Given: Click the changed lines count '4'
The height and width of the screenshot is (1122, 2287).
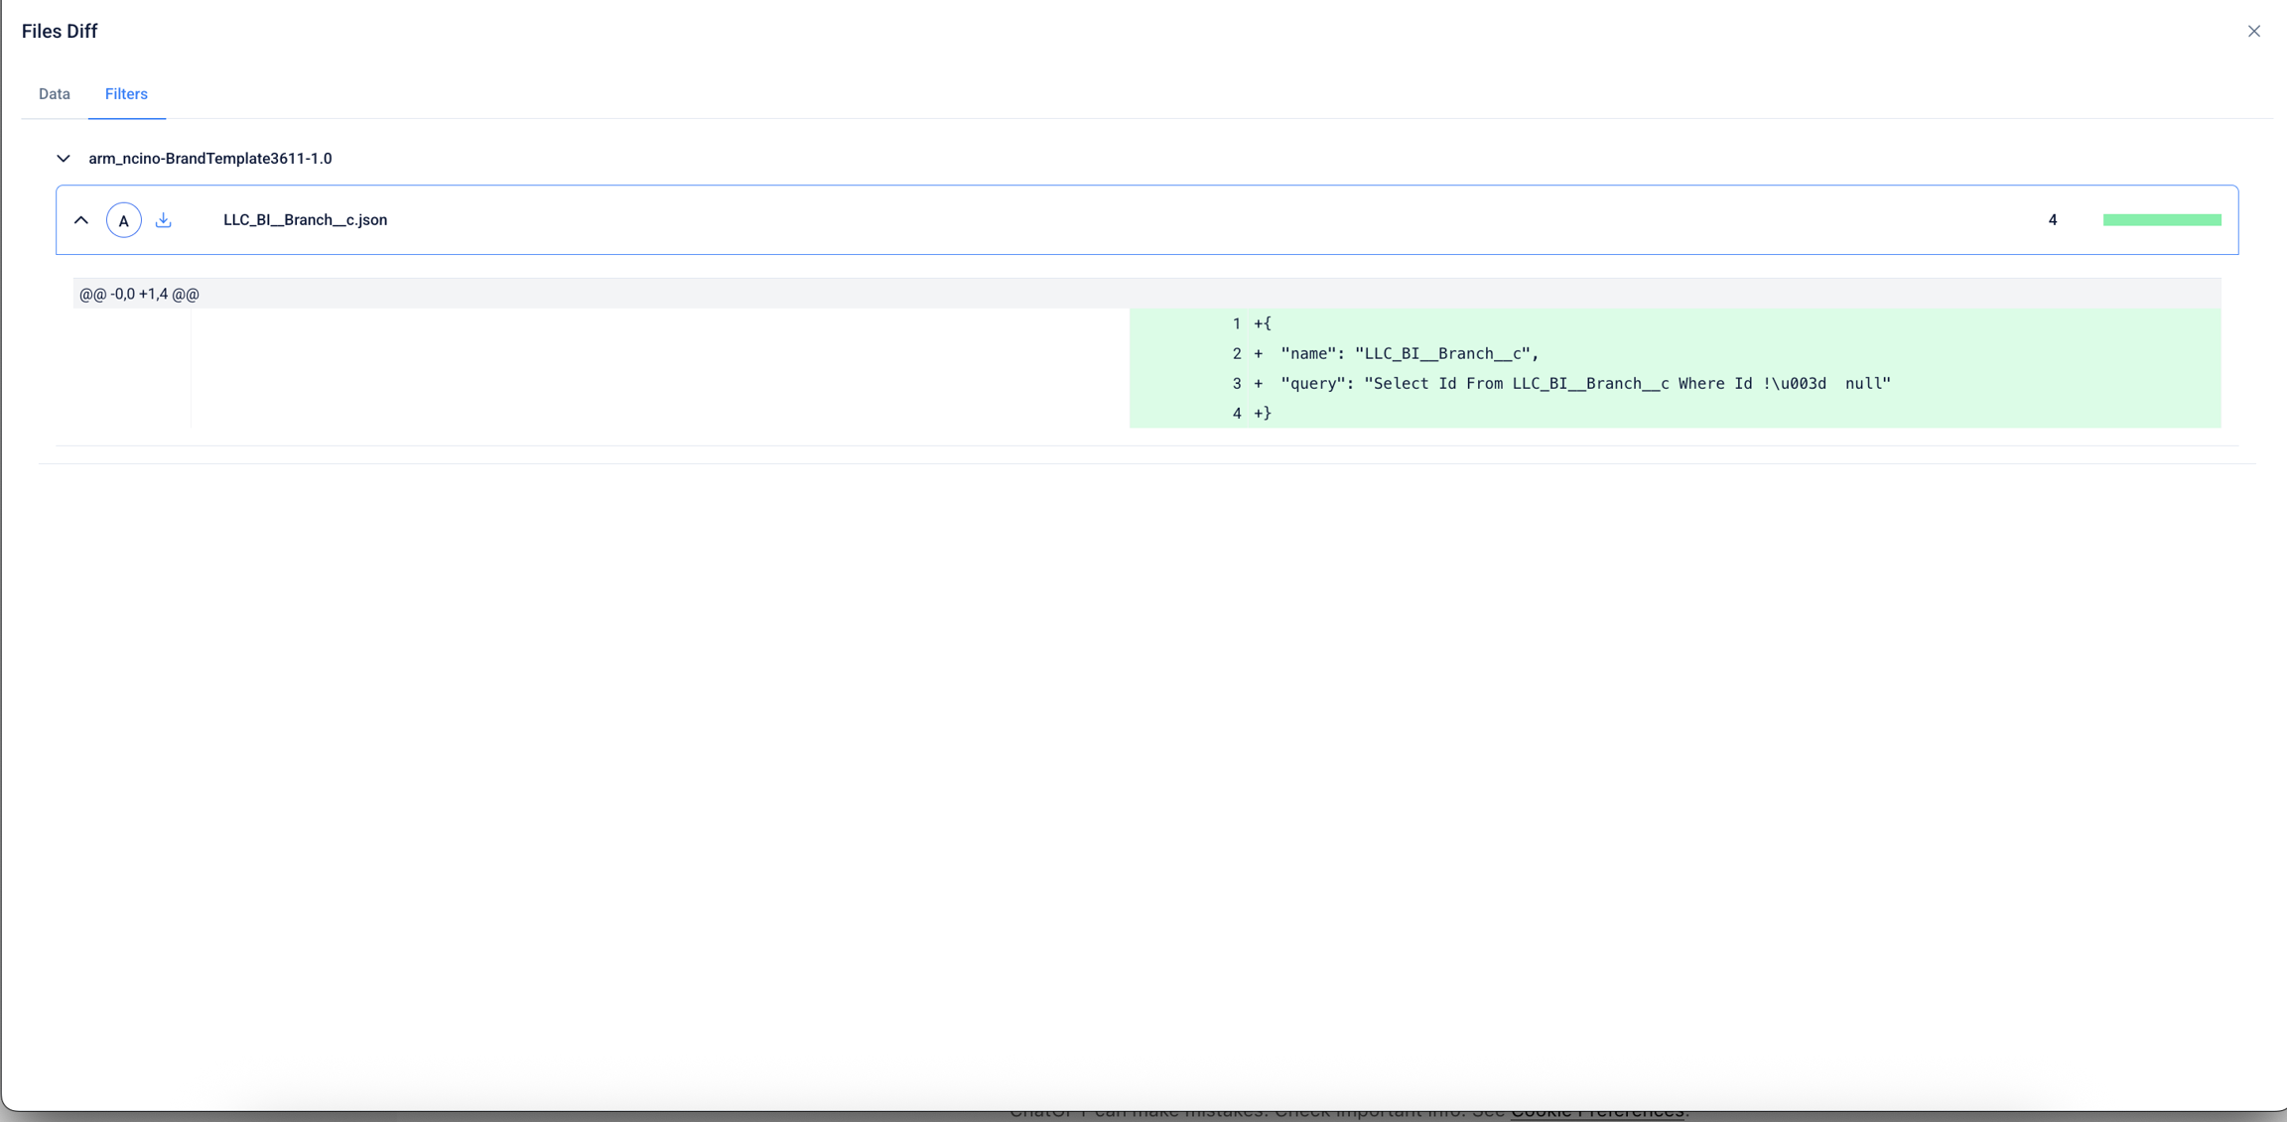Looking at the screenshot, I should (2052, 220).
